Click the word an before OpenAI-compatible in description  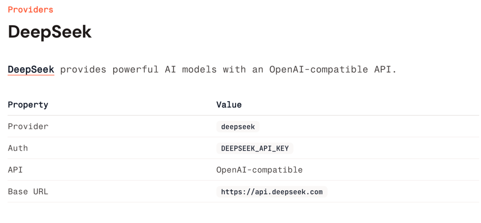click(x=257, y=70)
